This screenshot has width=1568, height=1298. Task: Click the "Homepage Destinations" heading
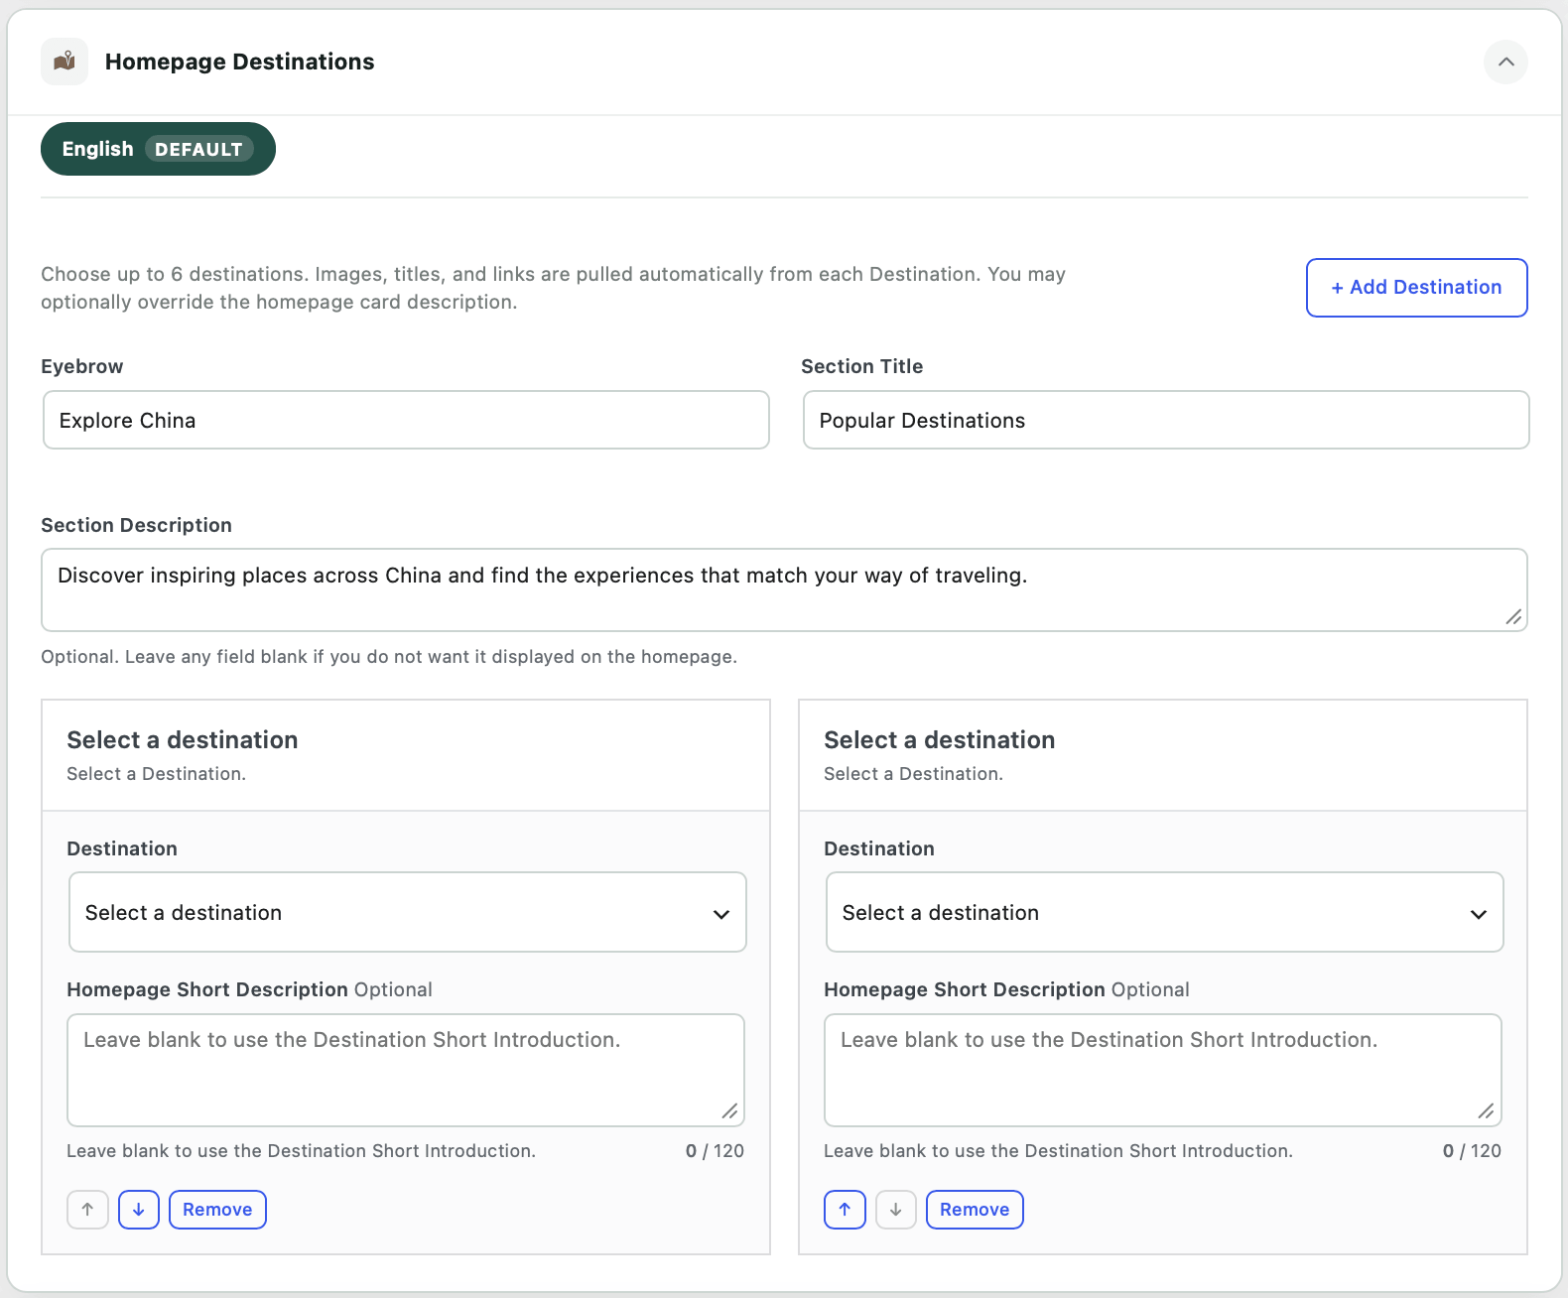240,62
